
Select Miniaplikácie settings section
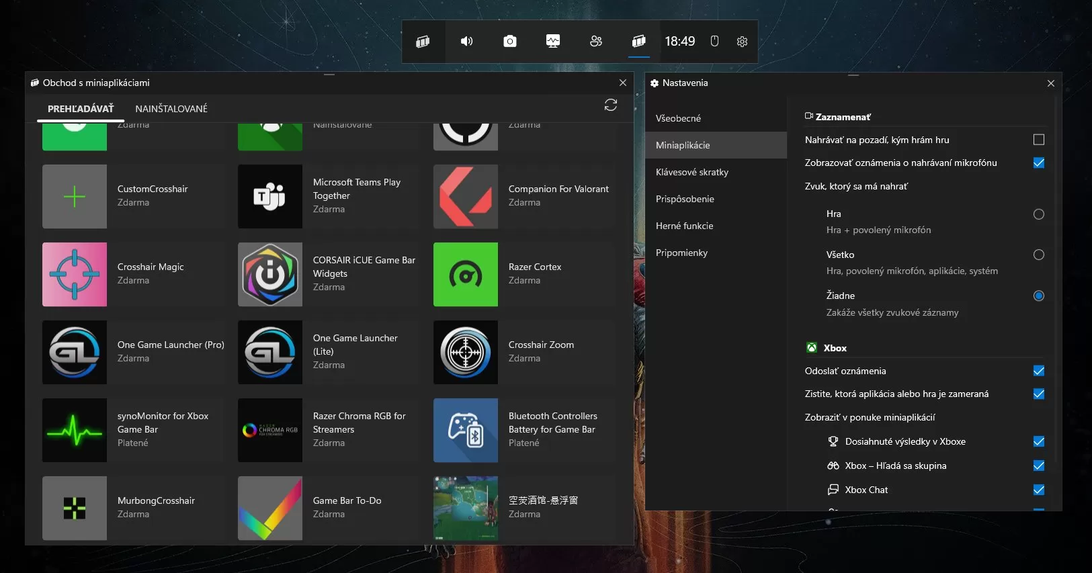tap(716, 145)
